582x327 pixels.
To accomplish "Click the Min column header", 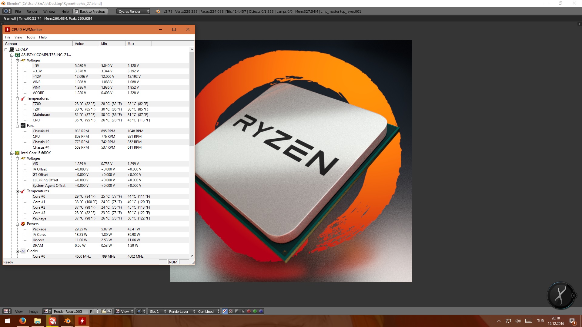I will pyautogui.click(x=112, y=44).
